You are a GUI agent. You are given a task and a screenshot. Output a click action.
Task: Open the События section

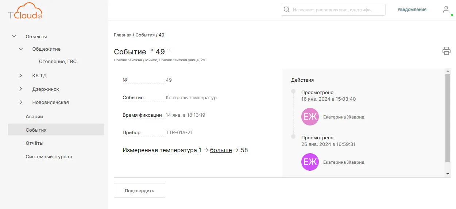(x=56, y=130)
